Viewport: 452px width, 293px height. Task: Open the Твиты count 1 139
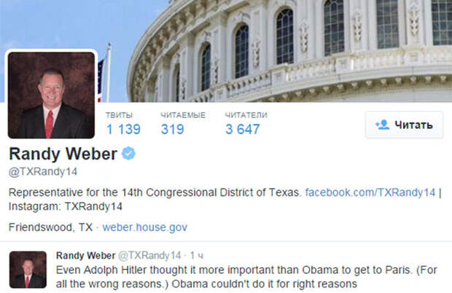point(123,129)
